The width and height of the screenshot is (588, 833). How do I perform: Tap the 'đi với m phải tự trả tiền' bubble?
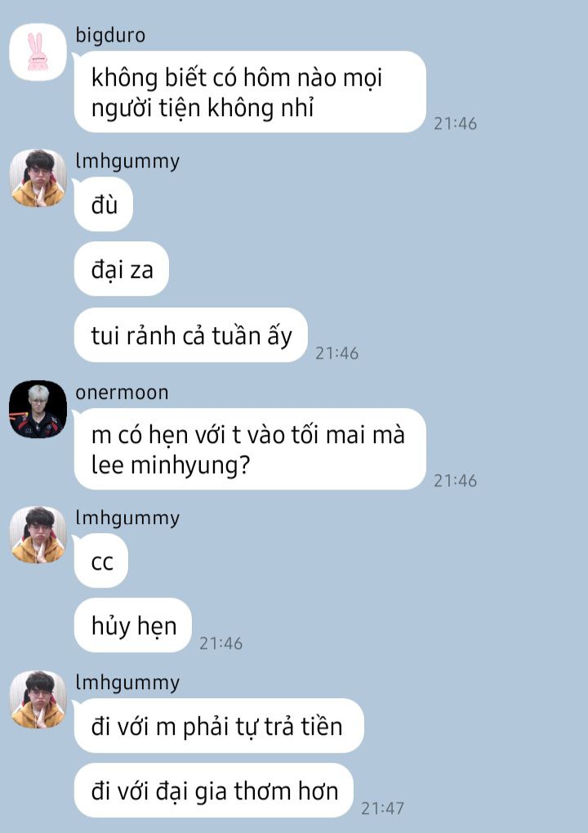pos(219,726)
